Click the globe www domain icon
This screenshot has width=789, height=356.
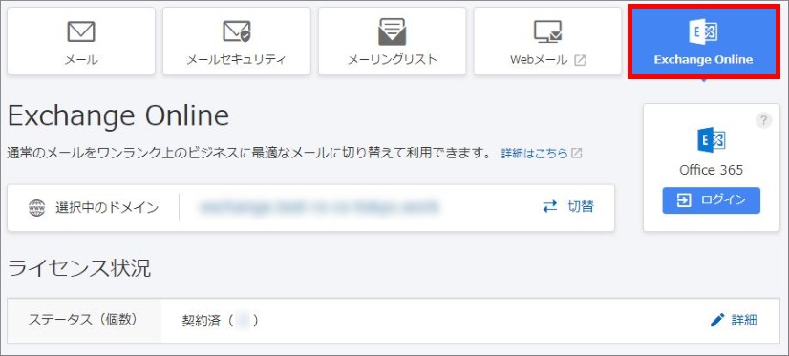coord(36,208)
